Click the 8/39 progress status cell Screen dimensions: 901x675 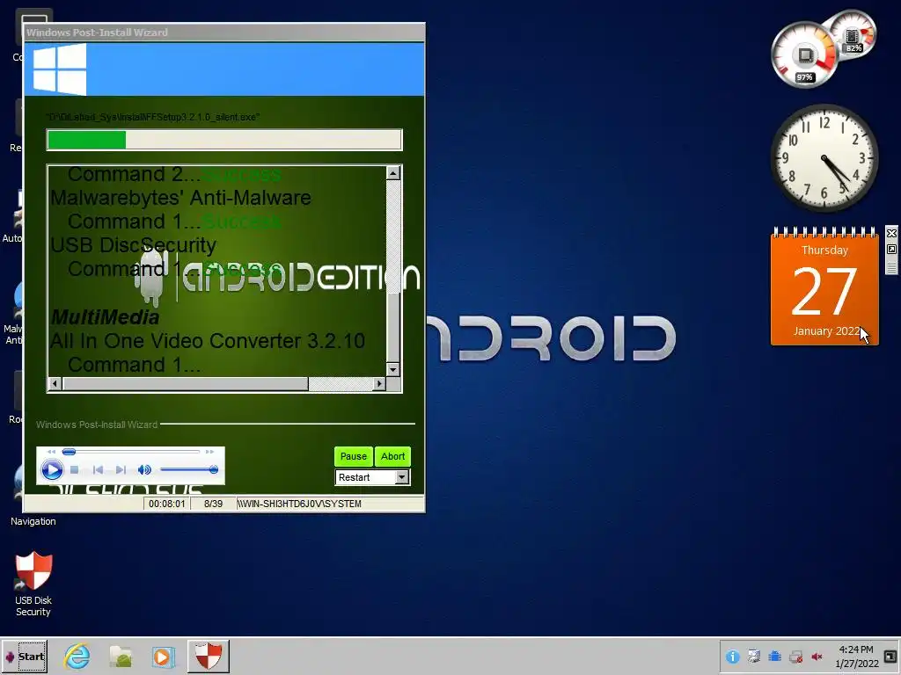(213, 504)
